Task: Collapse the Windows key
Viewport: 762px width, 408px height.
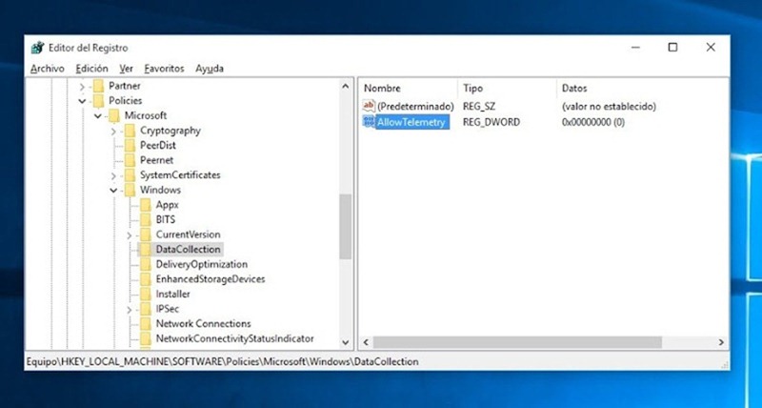Action: point(113,190)
